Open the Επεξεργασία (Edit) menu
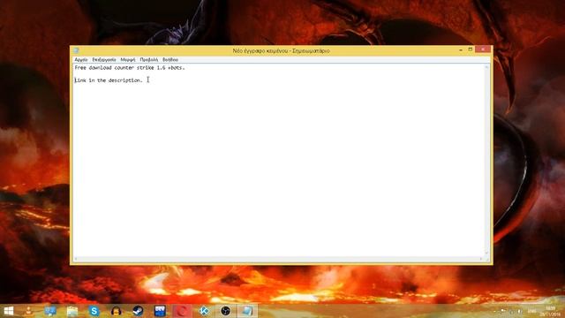565x318 pixels. pos(104,59)
